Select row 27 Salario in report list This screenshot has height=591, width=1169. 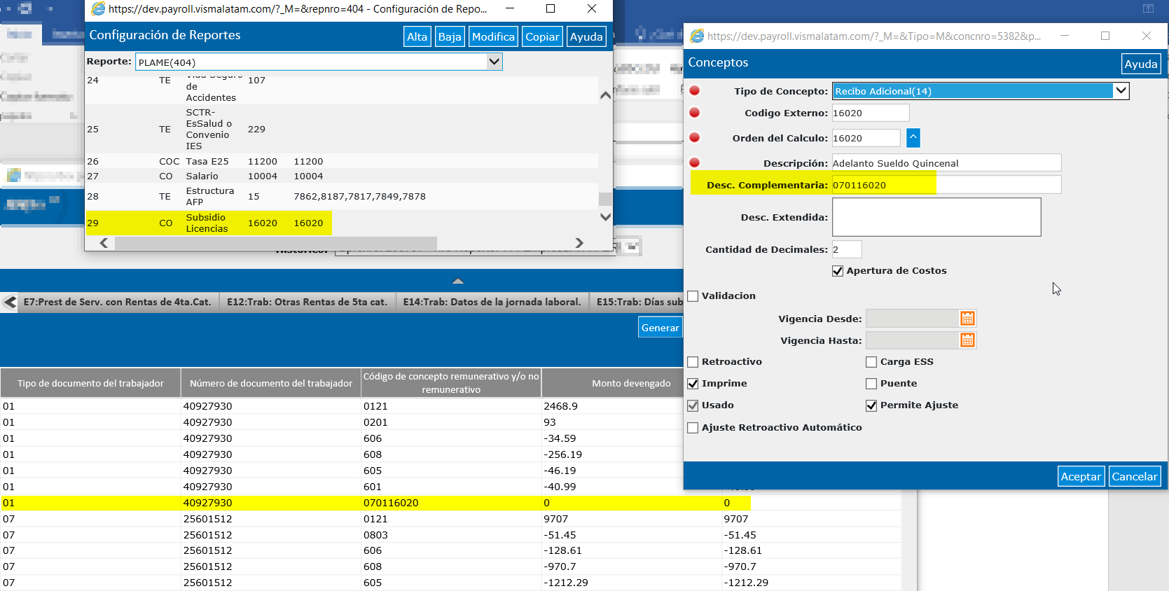point(342,176)
